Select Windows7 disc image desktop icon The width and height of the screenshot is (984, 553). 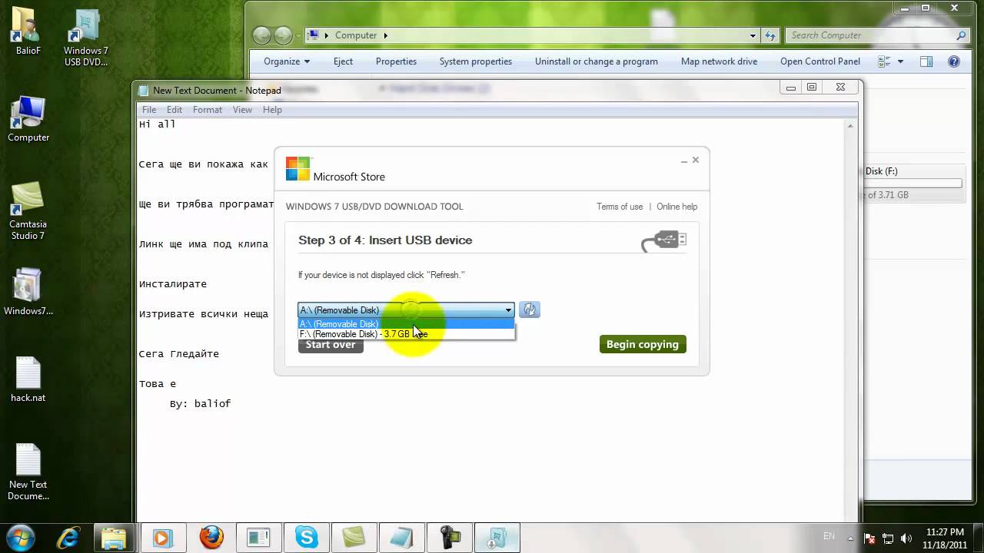pyautogui.click(x=28, y=292)
